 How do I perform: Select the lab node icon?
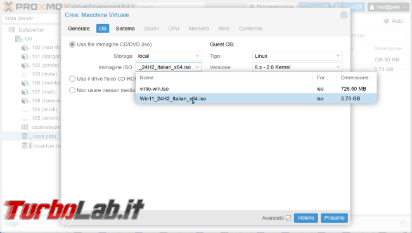[18, 39]
